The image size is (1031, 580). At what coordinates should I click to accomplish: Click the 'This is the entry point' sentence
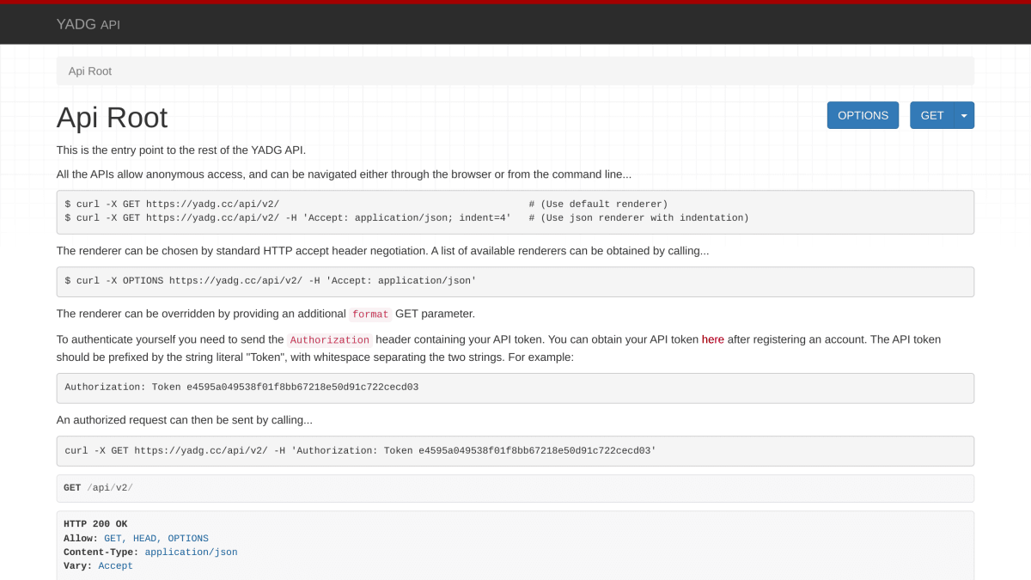tap(181, 150)
